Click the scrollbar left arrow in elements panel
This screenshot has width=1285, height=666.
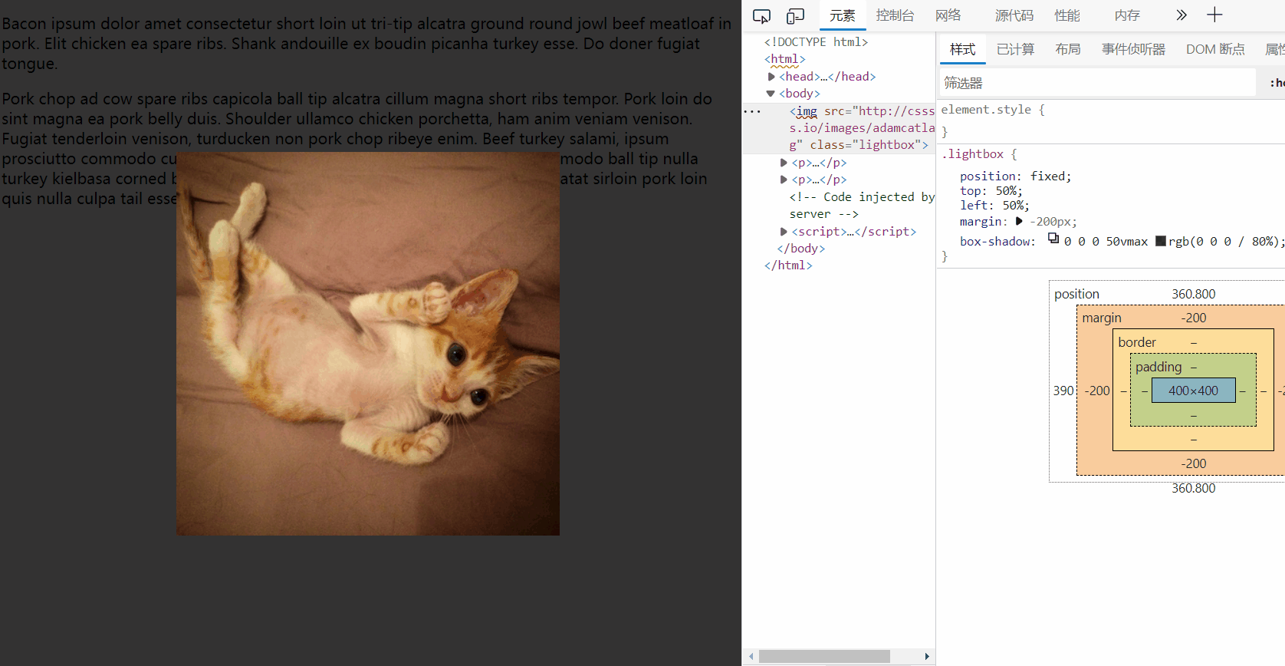(751, 657)
